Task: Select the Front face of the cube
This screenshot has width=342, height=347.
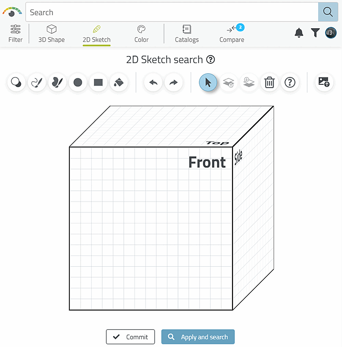Action: [x=151, y=228]
